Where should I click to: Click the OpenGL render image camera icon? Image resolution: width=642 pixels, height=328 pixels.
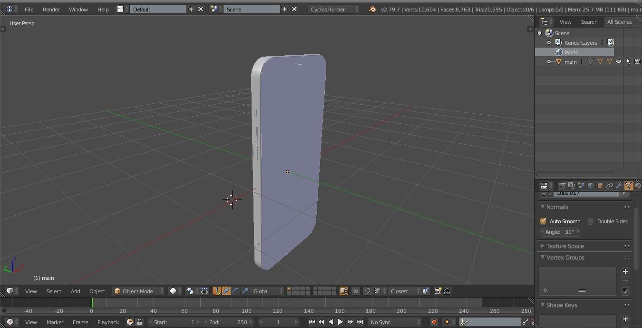coord(438,291)
